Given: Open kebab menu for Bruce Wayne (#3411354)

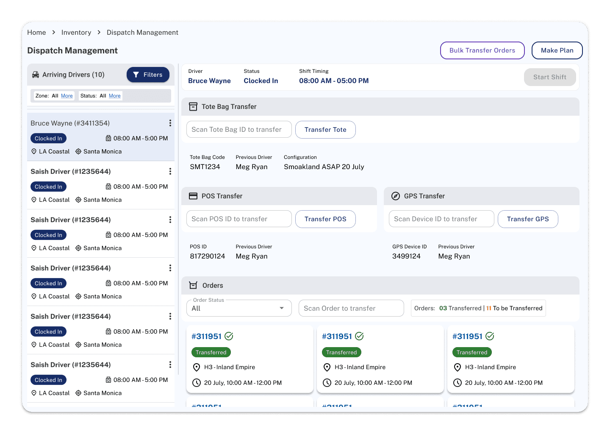Looking at the screenshot, I should [x=170, y=123].
